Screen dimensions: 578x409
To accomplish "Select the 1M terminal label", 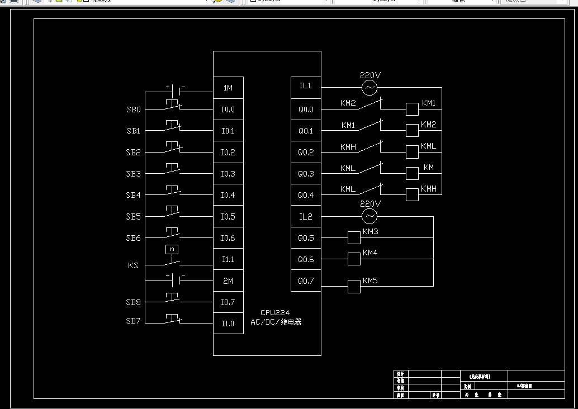I will (x=228, y=88).
